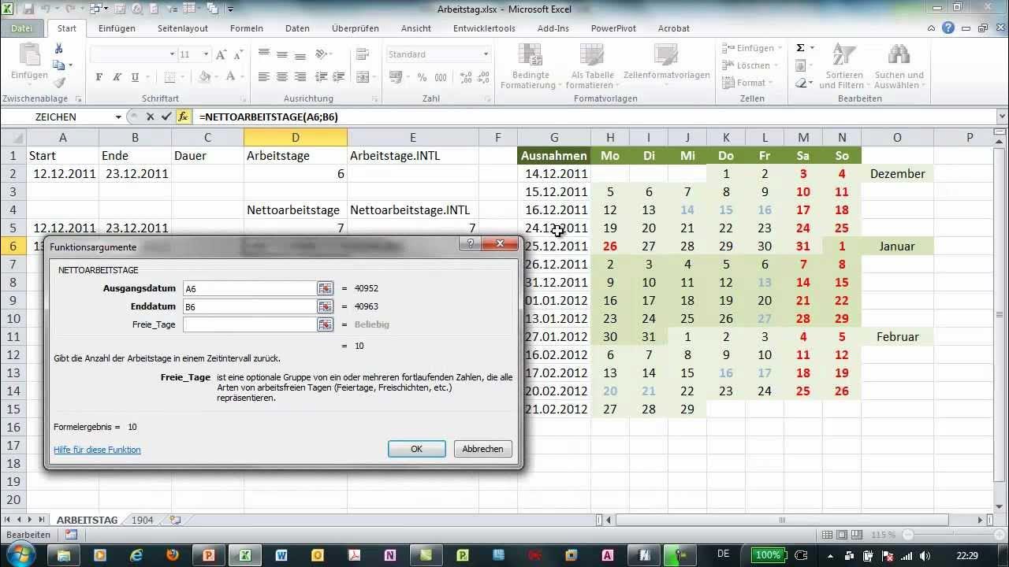The width and height of the screenshot is (1009, 567).
Task: Toggle the macro recording status bar button
Action: 71,535
